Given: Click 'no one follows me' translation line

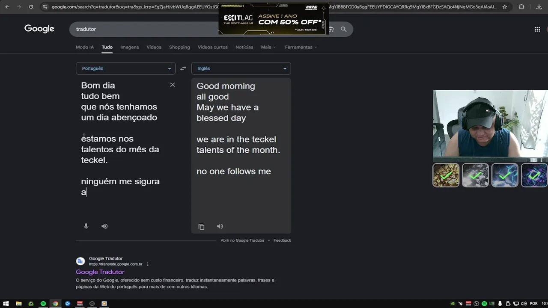Looking at the screenshot, I should pos(234,172).
